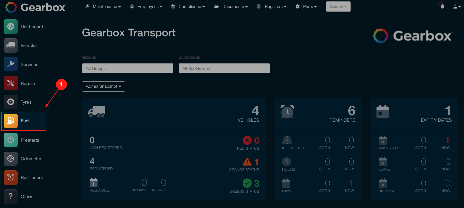Click the Orange Status count
Viewport: 464px width, 208px height.
[257, 162]
